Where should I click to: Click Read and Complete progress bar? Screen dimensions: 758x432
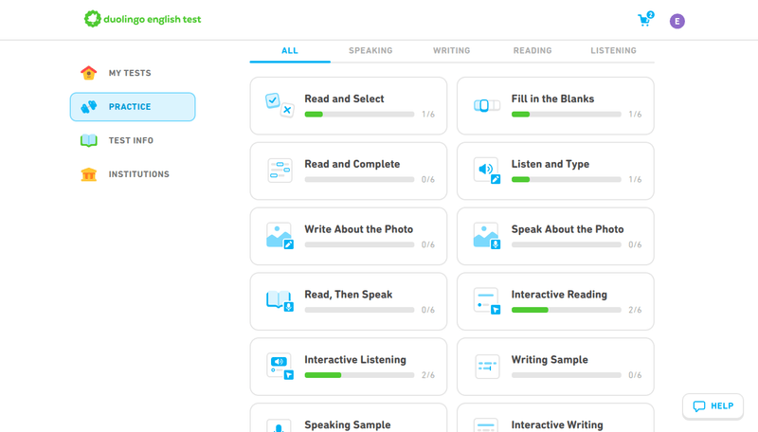point(359,180)
